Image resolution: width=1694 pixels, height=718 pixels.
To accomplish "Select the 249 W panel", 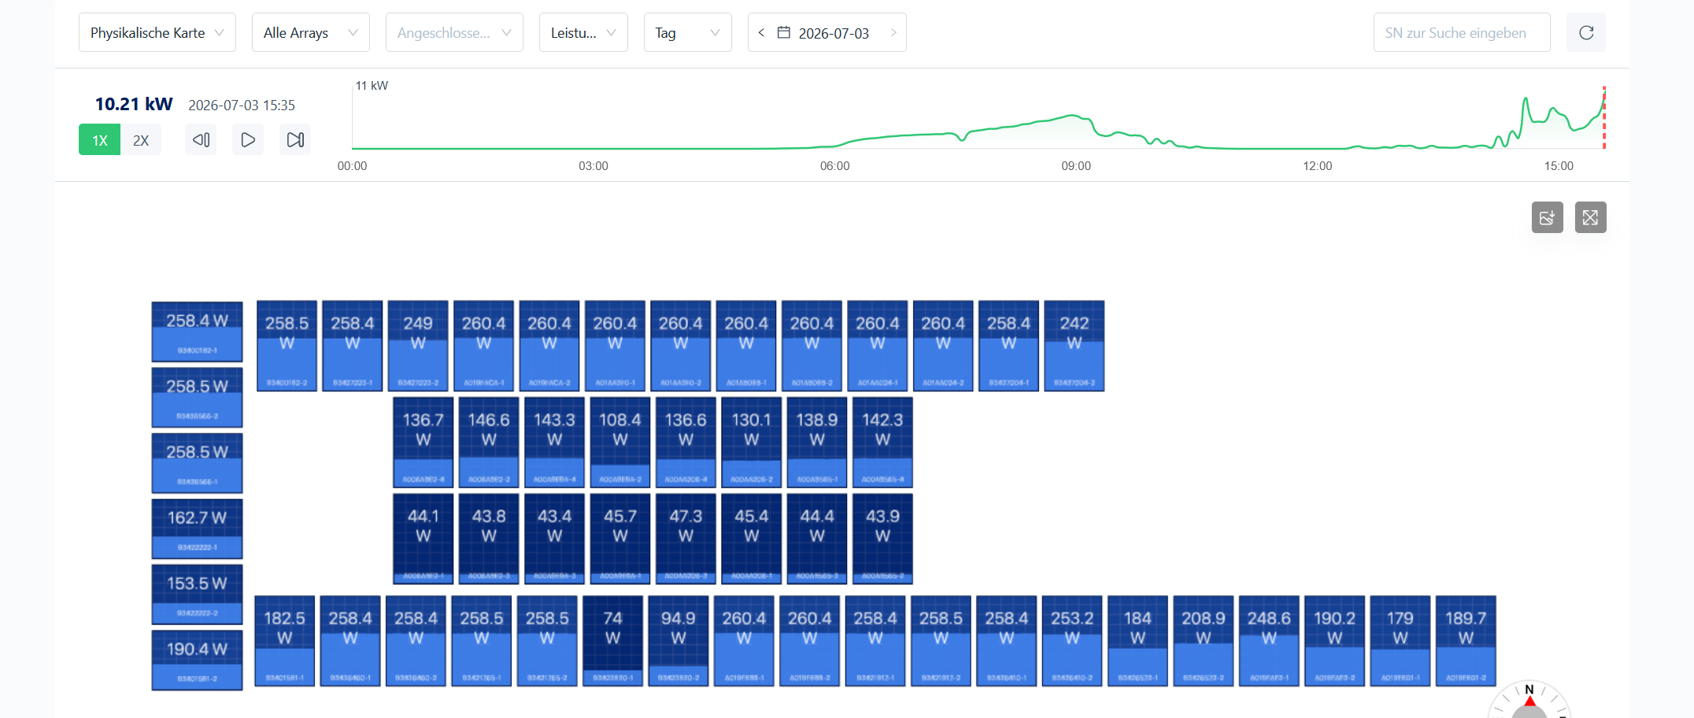I will click(x=418, y=346).
